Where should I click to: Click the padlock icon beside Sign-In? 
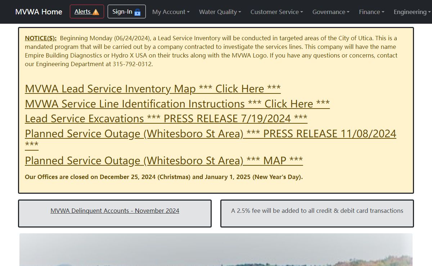tap(138, 12)
